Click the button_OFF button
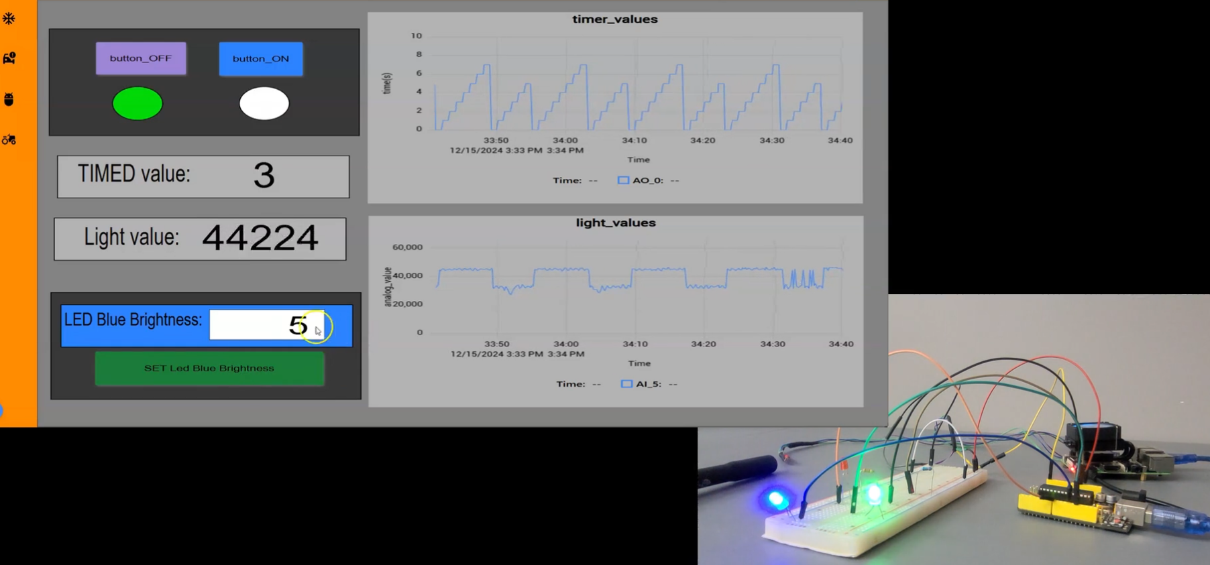 click(x=141, y=58)
